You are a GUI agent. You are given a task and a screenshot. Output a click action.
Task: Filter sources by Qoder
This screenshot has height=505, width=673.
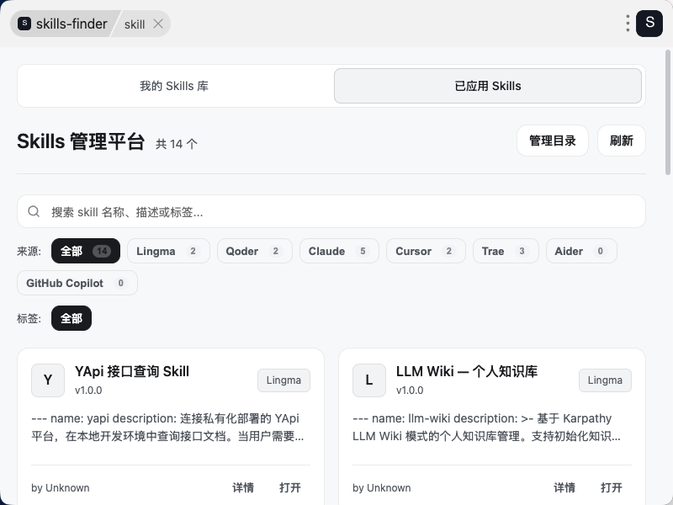[255, 251]
